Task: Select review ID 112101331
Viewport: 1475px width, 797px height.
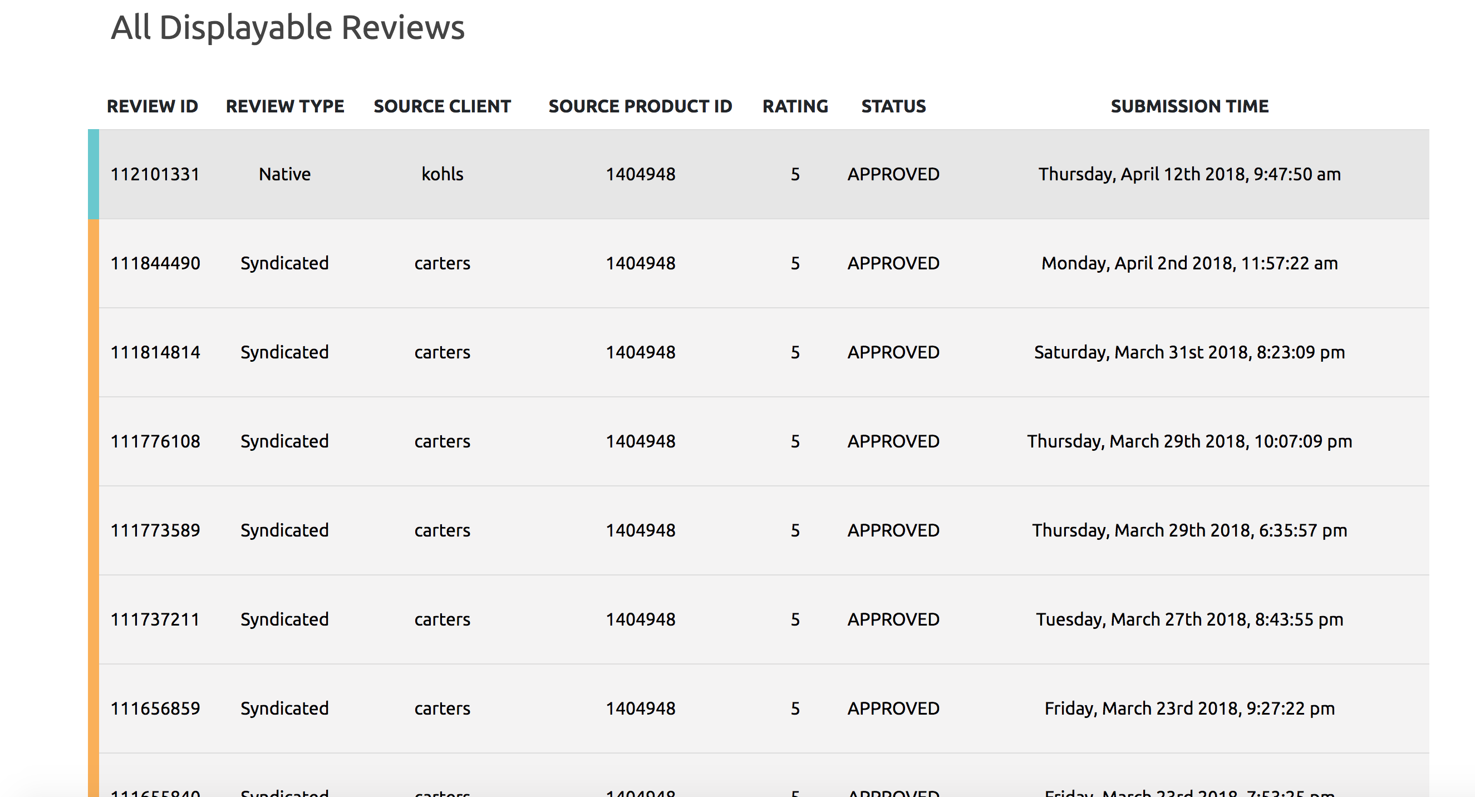Action: (x=155, y=174)
